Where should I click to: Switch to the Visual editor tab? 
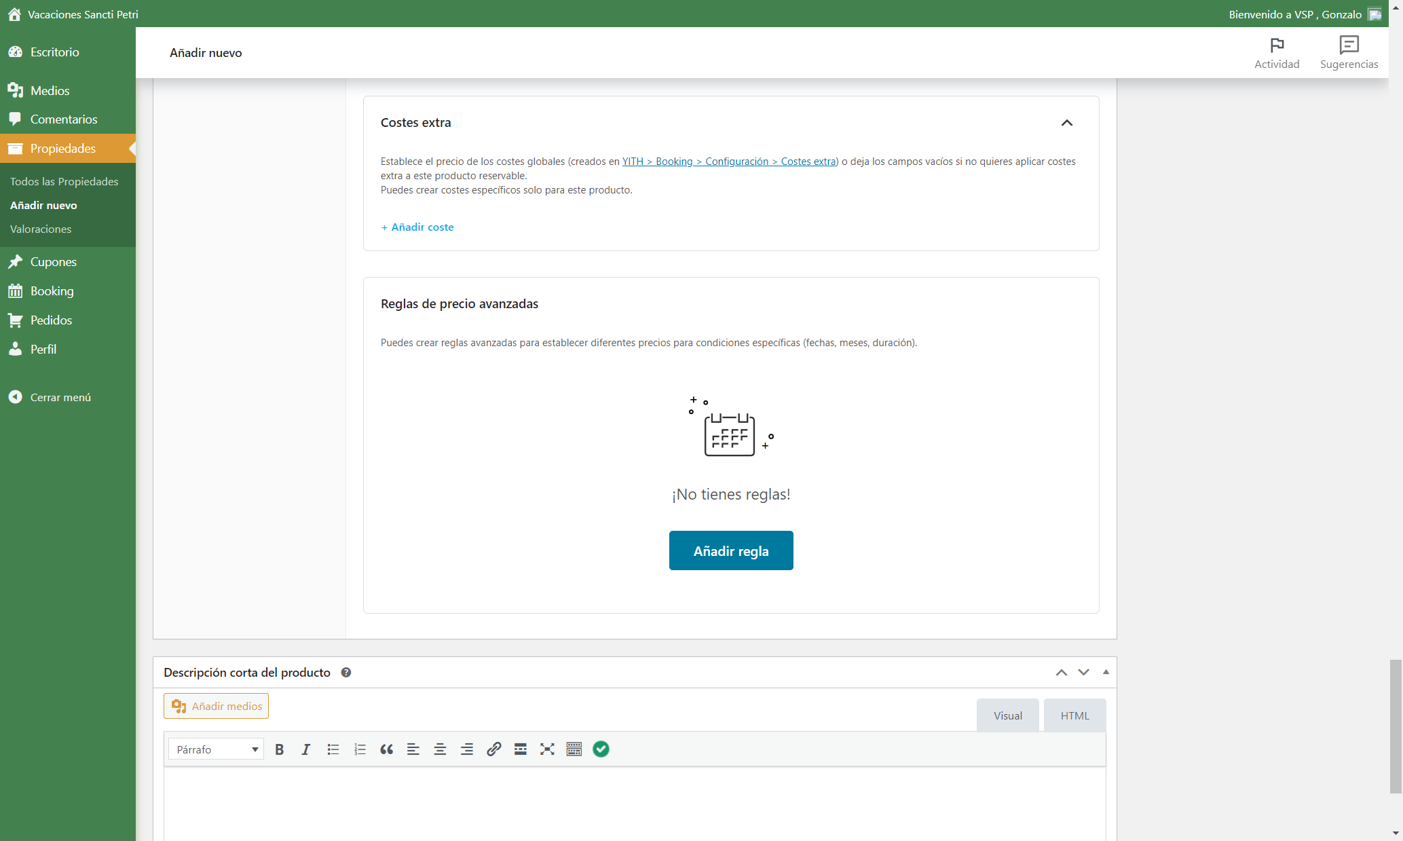(x=1007, y=715)
